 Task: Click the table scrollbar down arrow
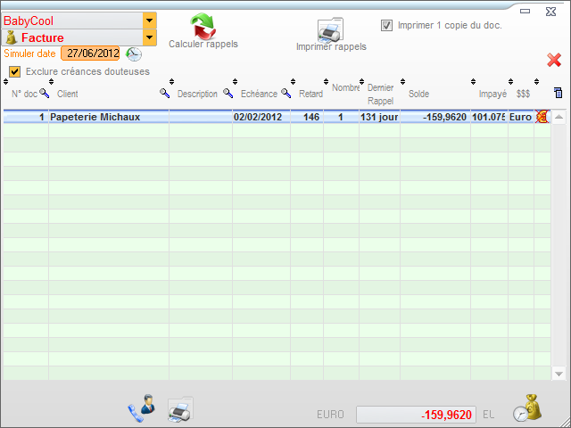click(x=559, y=374)
